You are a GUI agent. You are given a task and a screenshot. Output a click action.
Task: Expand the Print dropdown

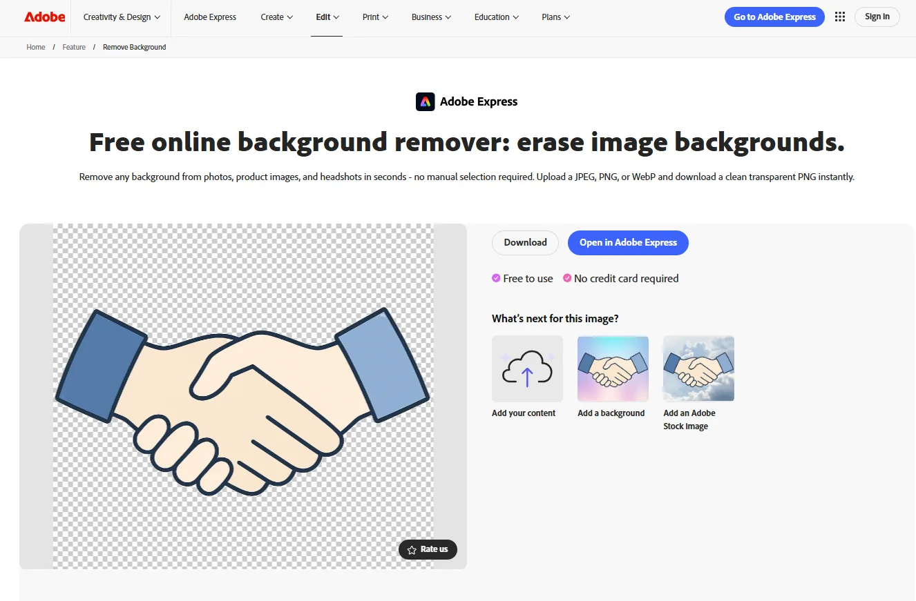(x=375, y=17)
